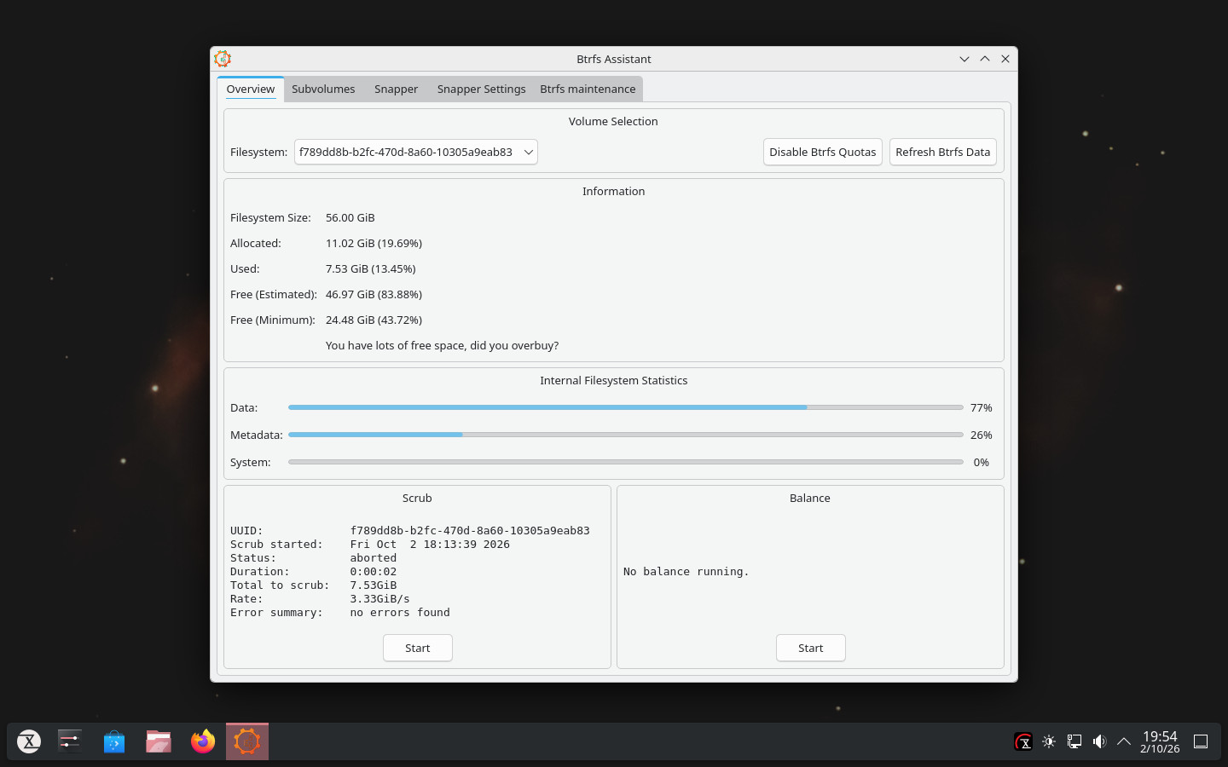Open the file manager from the taskbar

(159, 741)
